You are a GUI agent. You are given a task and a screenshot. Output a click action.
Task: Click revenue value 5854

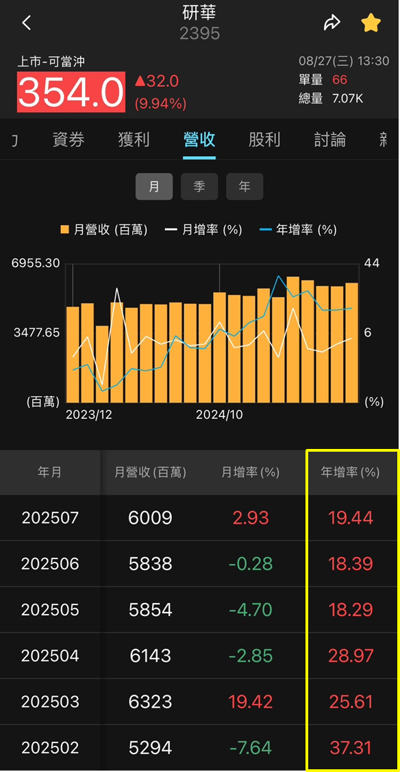(x=150, y=610)
